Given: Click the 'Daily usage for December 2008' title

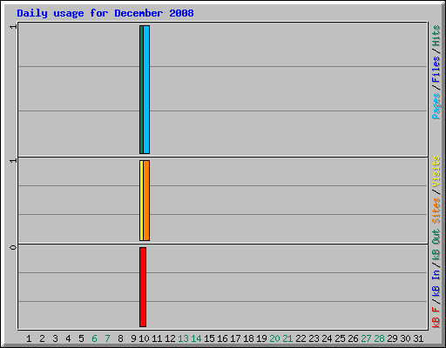Looking at the screenshot, I should coord(105,13).
